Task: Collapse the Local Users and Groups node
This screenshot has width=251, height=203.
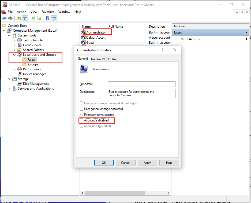Action: (x=14, y=55)
